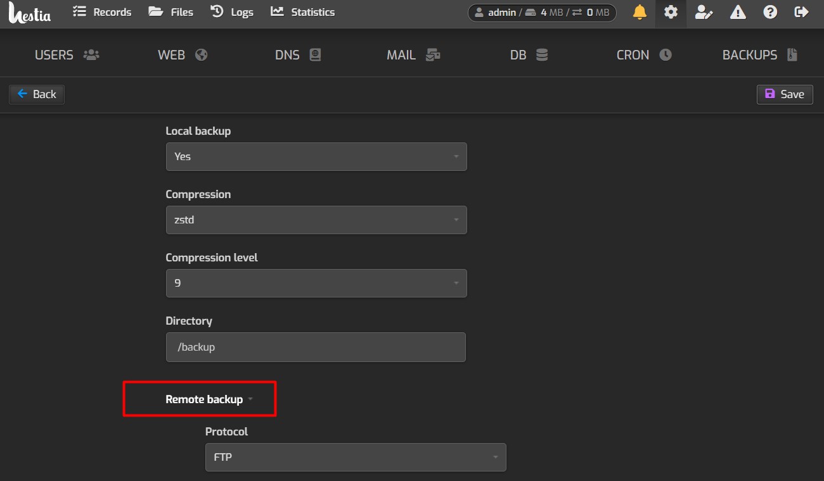
Task: Click the admin usage status pill
Action: coord(542,13)
